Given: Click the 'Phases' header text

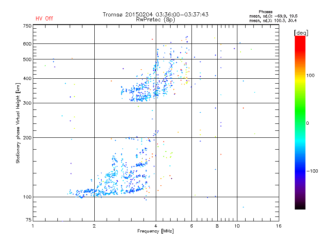Looking at the screenshot, I should pyautogui.click(x=265, y=12).
